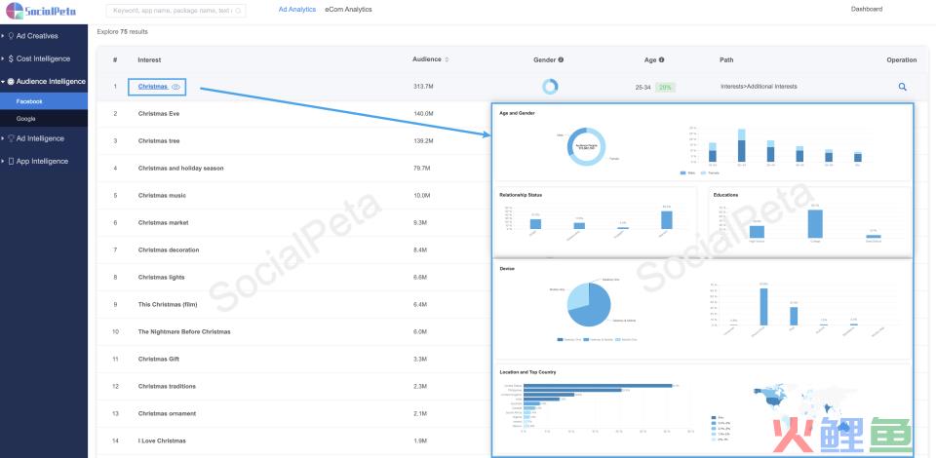Screen dimensions: 936x458
Task: Select the Christmas traditions interest
Action: coord(167,387)
